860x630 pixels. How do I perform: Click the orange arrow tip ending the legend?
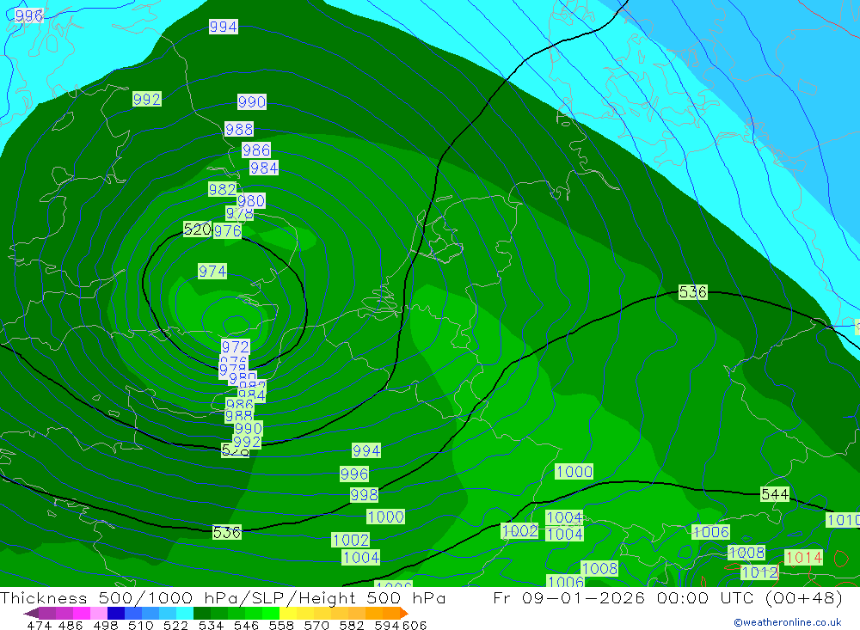[x=404, y=613]
